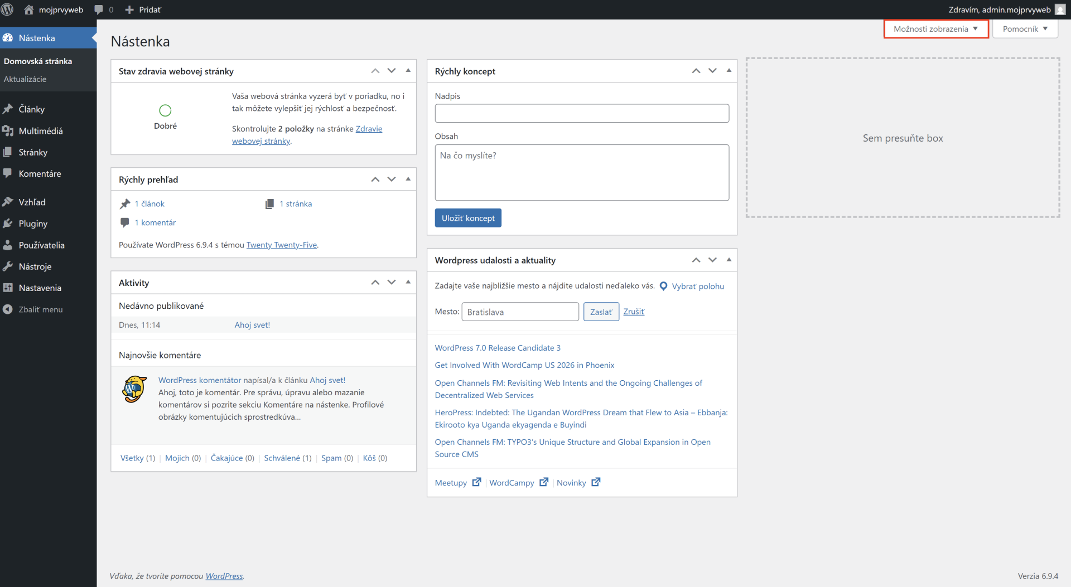Toggle Rýchly koncept panel
The image size is (1071, 587).
(x=729, y=71)
